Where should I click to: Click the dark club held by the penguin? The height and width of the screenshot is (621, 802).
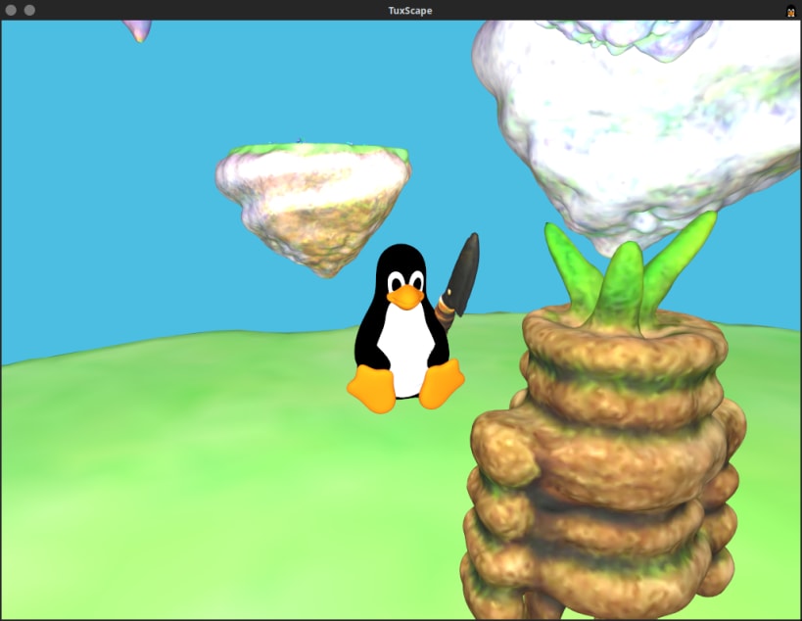point(458,281)
